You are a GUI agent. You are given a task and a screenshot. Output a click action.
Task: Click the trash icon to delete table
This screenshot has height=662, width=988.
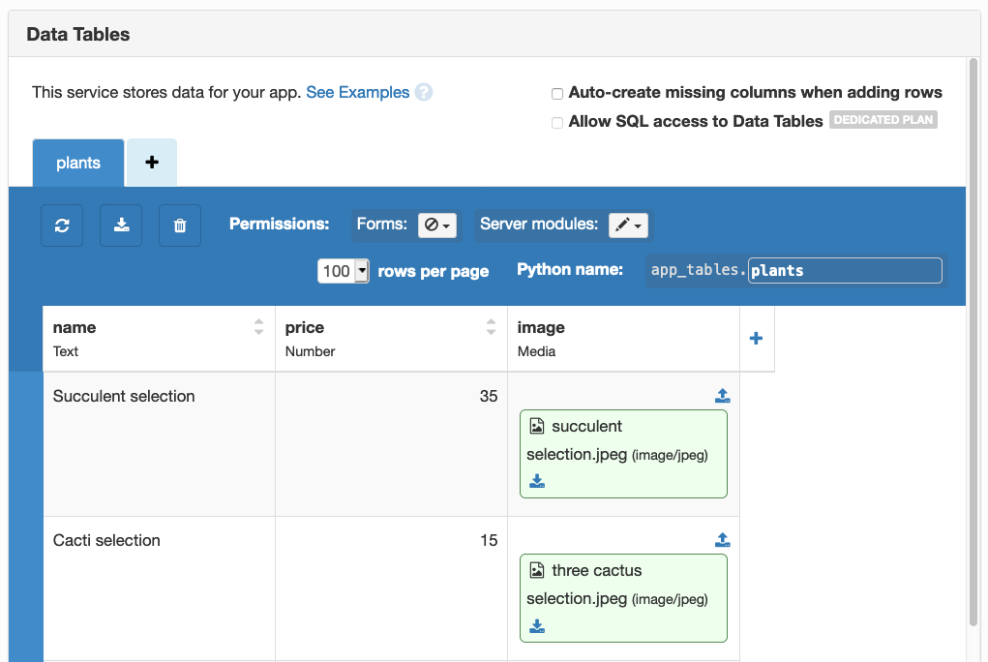[x=180, y=226]
